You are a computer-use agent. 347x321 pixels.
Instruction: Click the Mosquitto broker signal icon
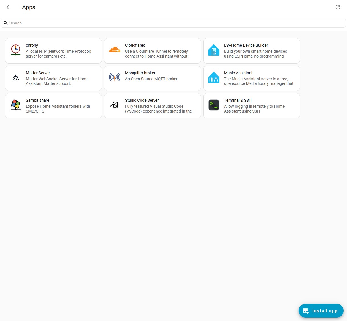pyautogui.click(x=115, y=77)
